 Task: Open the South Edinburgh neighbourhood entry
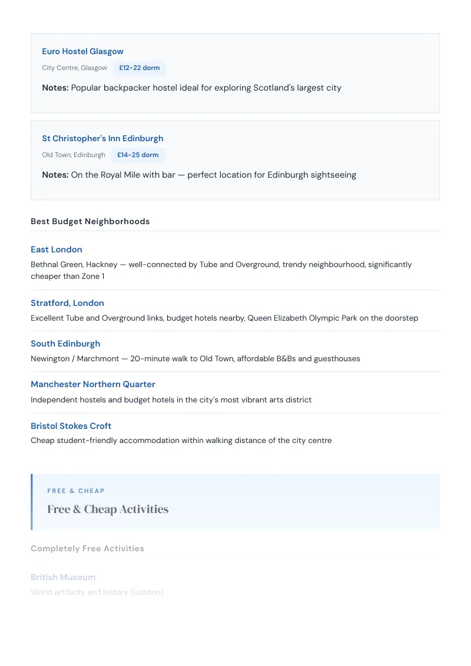[x=65, y=344]
